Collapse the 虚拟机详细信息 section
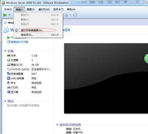This screenshot has width=148, height=134. click(x=57, y=125)
